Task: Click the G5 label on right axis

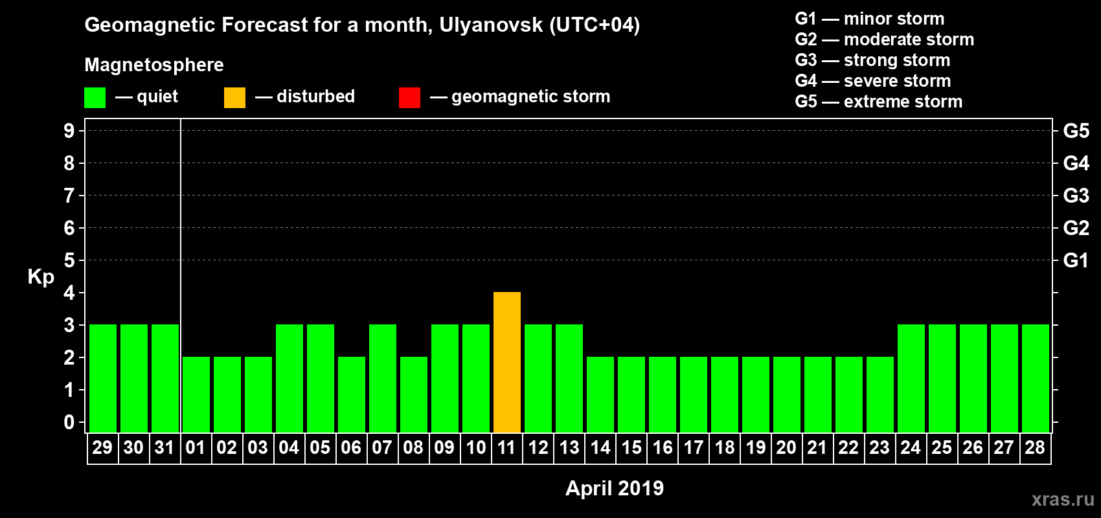Action: pyautogui.click(x=1076, y=131)
